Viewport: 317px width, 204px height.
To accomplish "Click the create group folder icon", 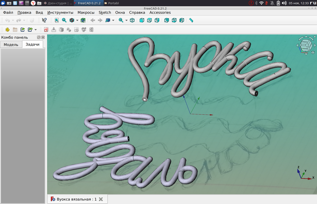I will (x=15, y=30).
